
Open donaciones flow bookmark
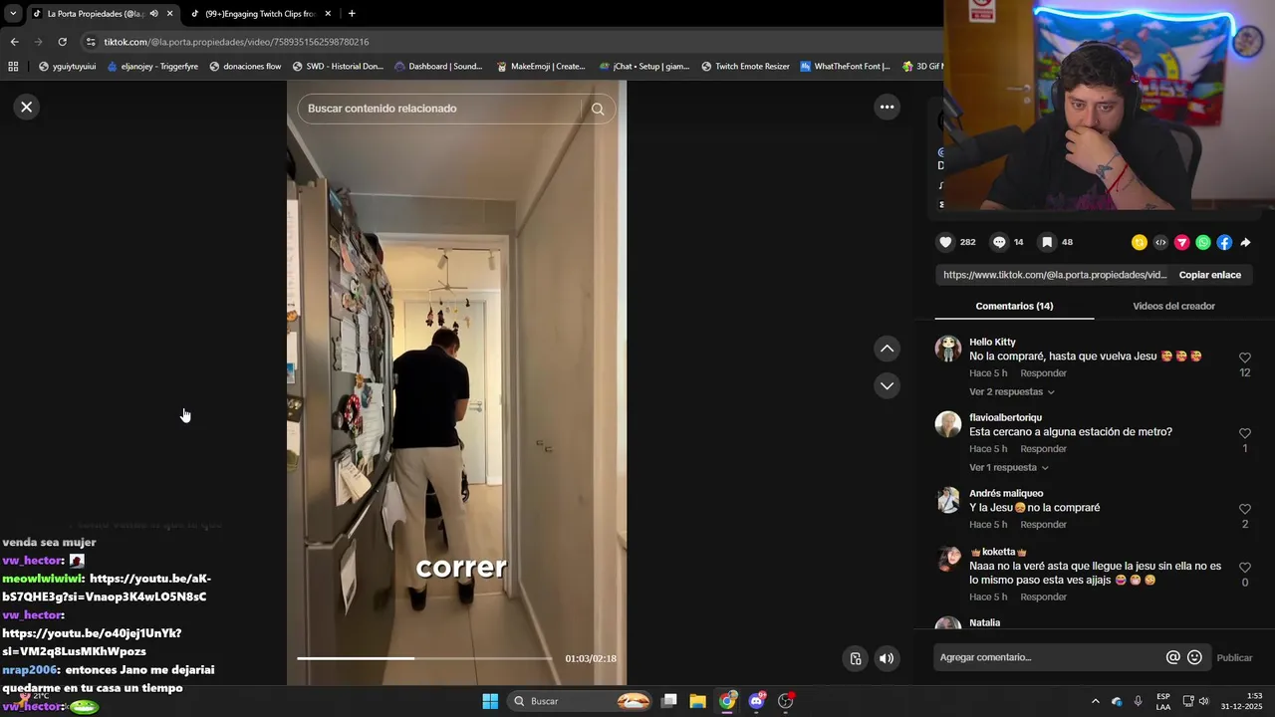click(x=245, y=67)
